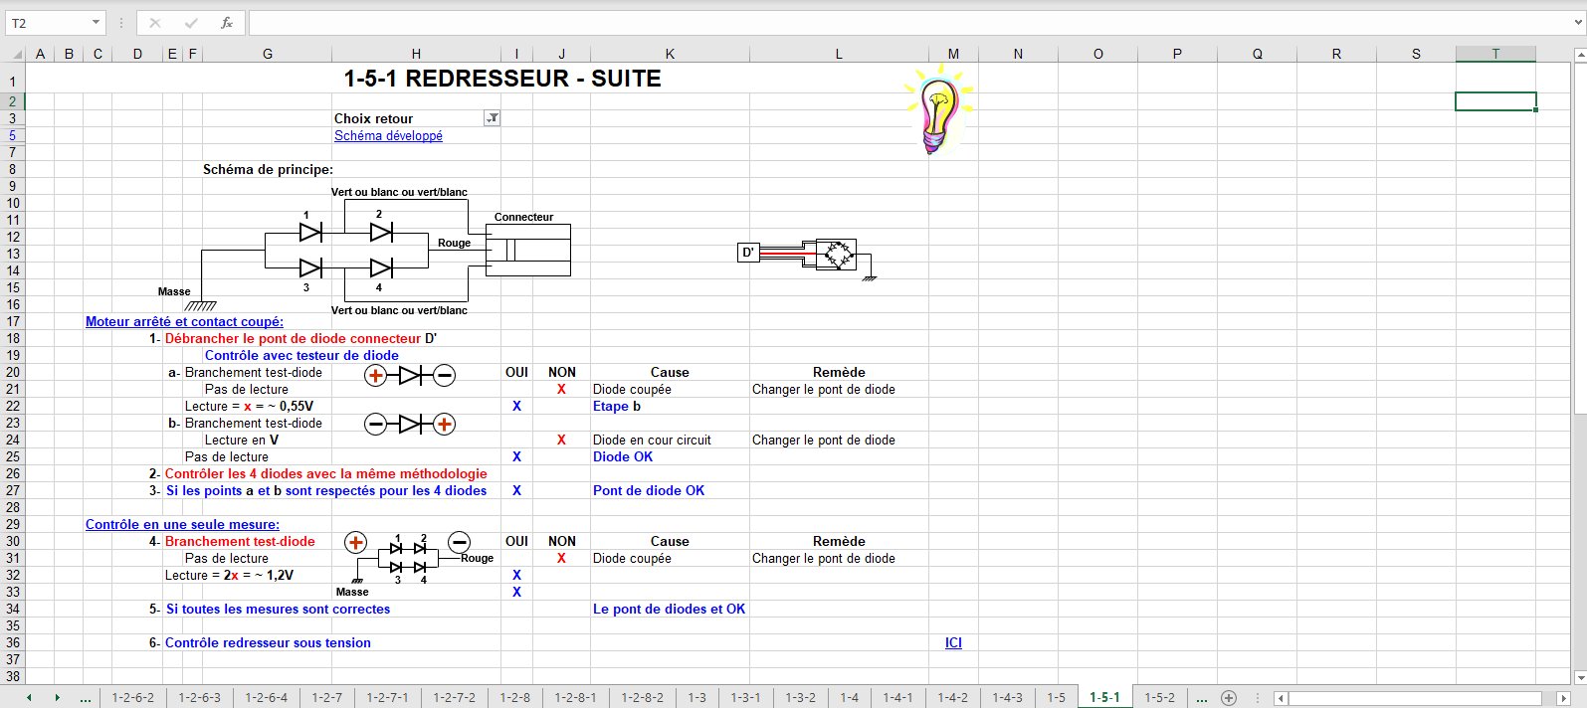Show hidden sheets via left ellipsis
Image resolution: width=1587 pixels, height=708 pixels.
[86, 698]
